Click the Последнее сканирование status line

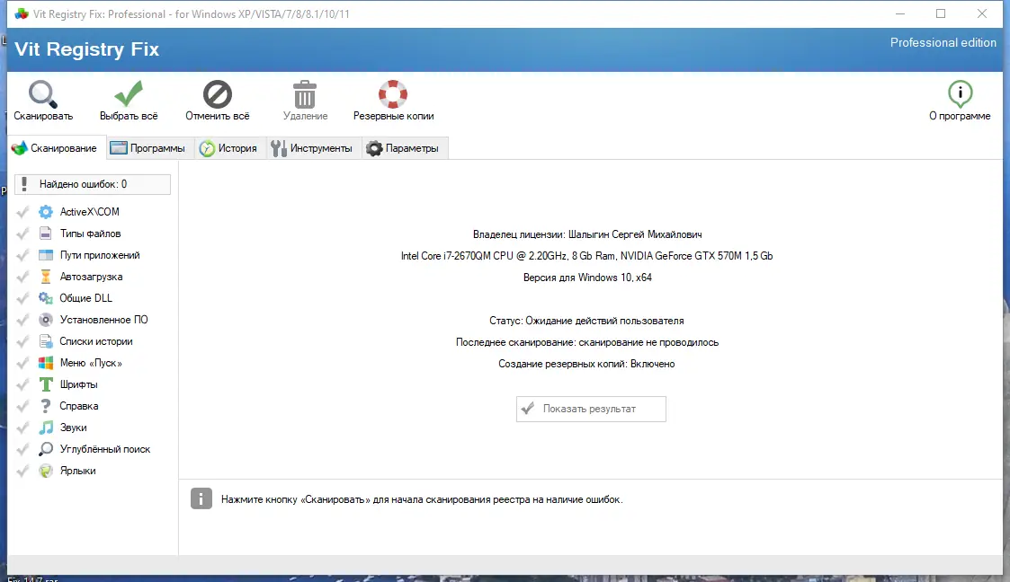click(586, 342)
